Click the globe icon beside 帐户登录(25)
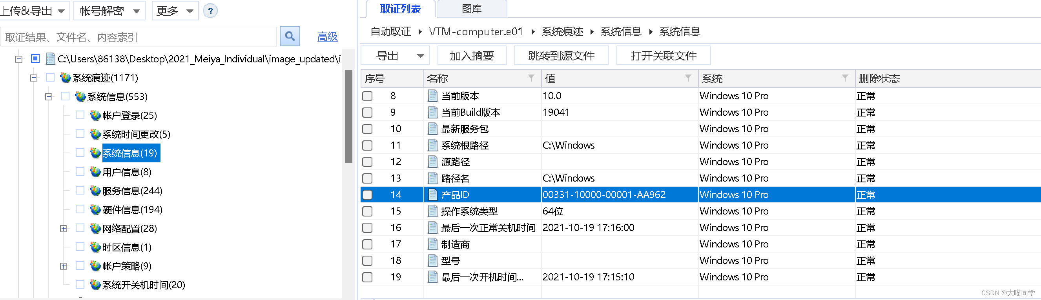The width and height of the screenshot is (1041, 300). pos(95,115)
